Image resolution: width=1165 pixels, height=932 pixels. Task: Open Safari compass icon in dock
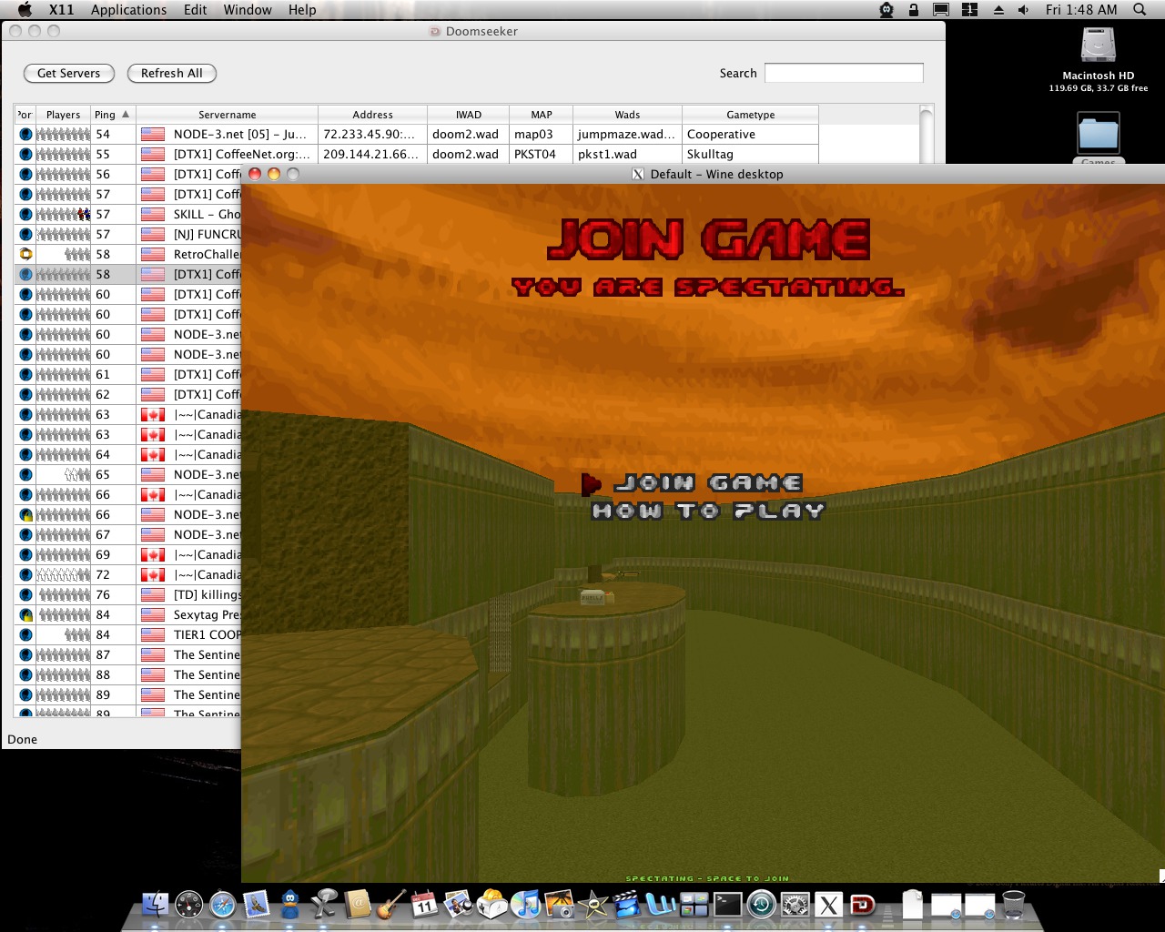click(223, 905)
